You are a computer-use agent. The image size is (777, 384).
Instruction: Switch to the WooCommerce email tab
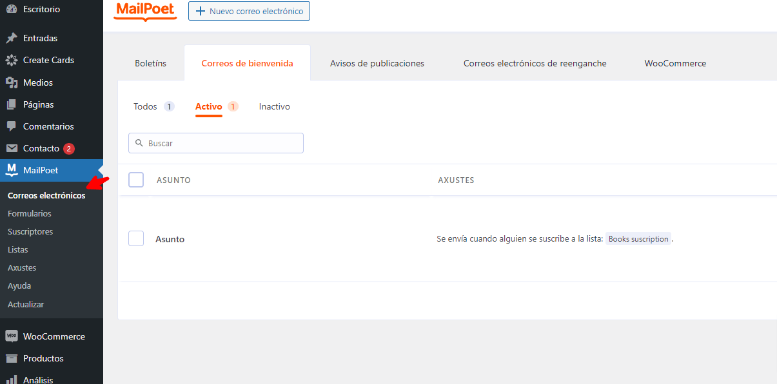pos(675,63)
